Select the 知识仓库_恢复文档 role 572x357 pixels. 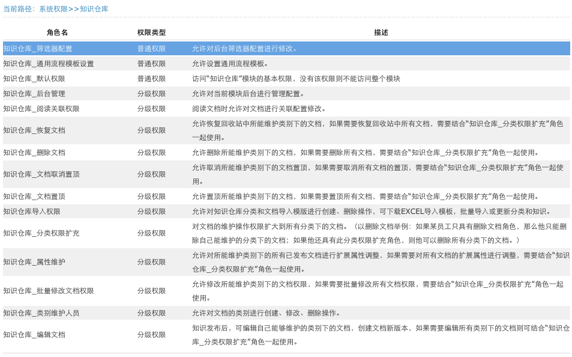click(34, 130)
